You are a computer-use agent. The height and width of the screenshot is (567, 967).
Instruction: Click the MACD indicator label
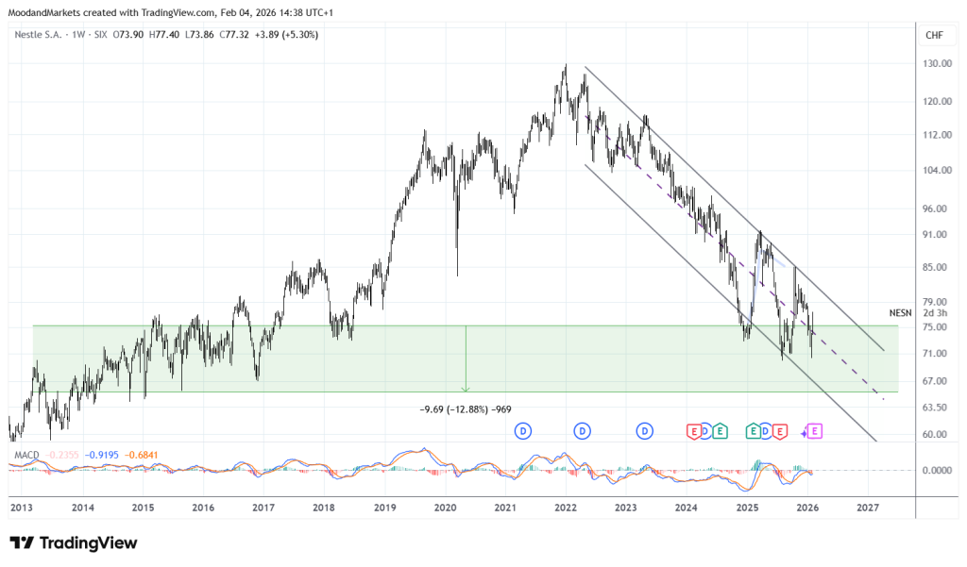pyautogui.click(x=27, y=456)
